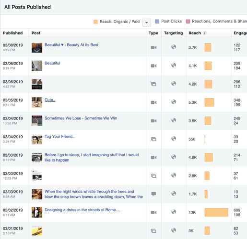This screenshot has height=239, width=247.
Task: Click status comment type icon for night winds post
Action: (x=153, y=194)
